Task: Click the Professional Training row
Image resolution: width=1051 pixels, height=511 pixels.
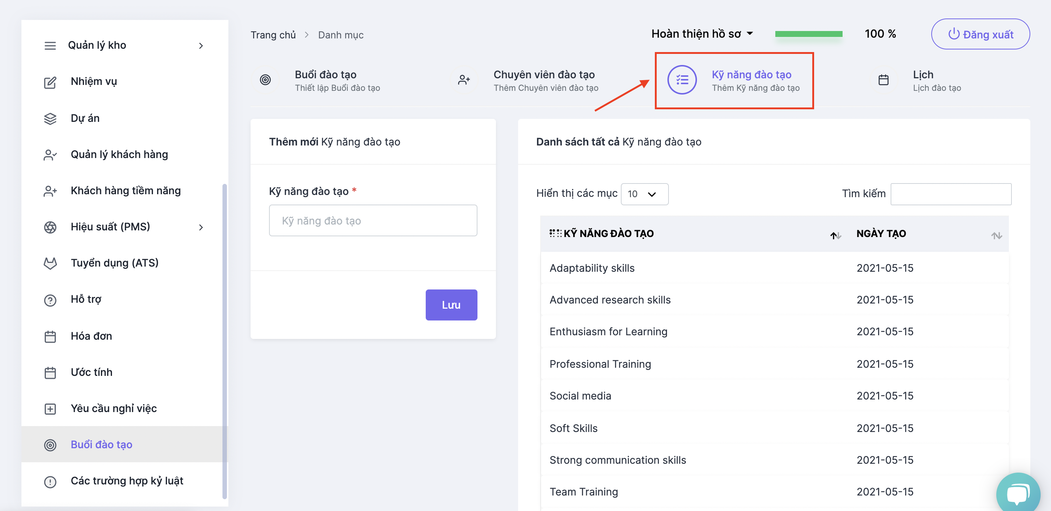Action: (x=774, y=363)
